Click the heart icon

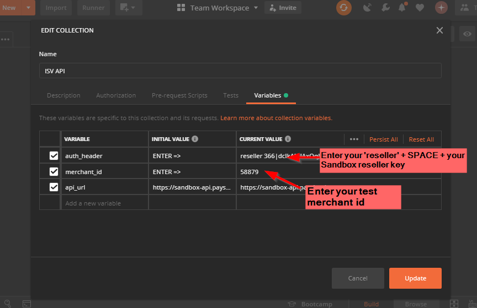[x=420, y=8]
